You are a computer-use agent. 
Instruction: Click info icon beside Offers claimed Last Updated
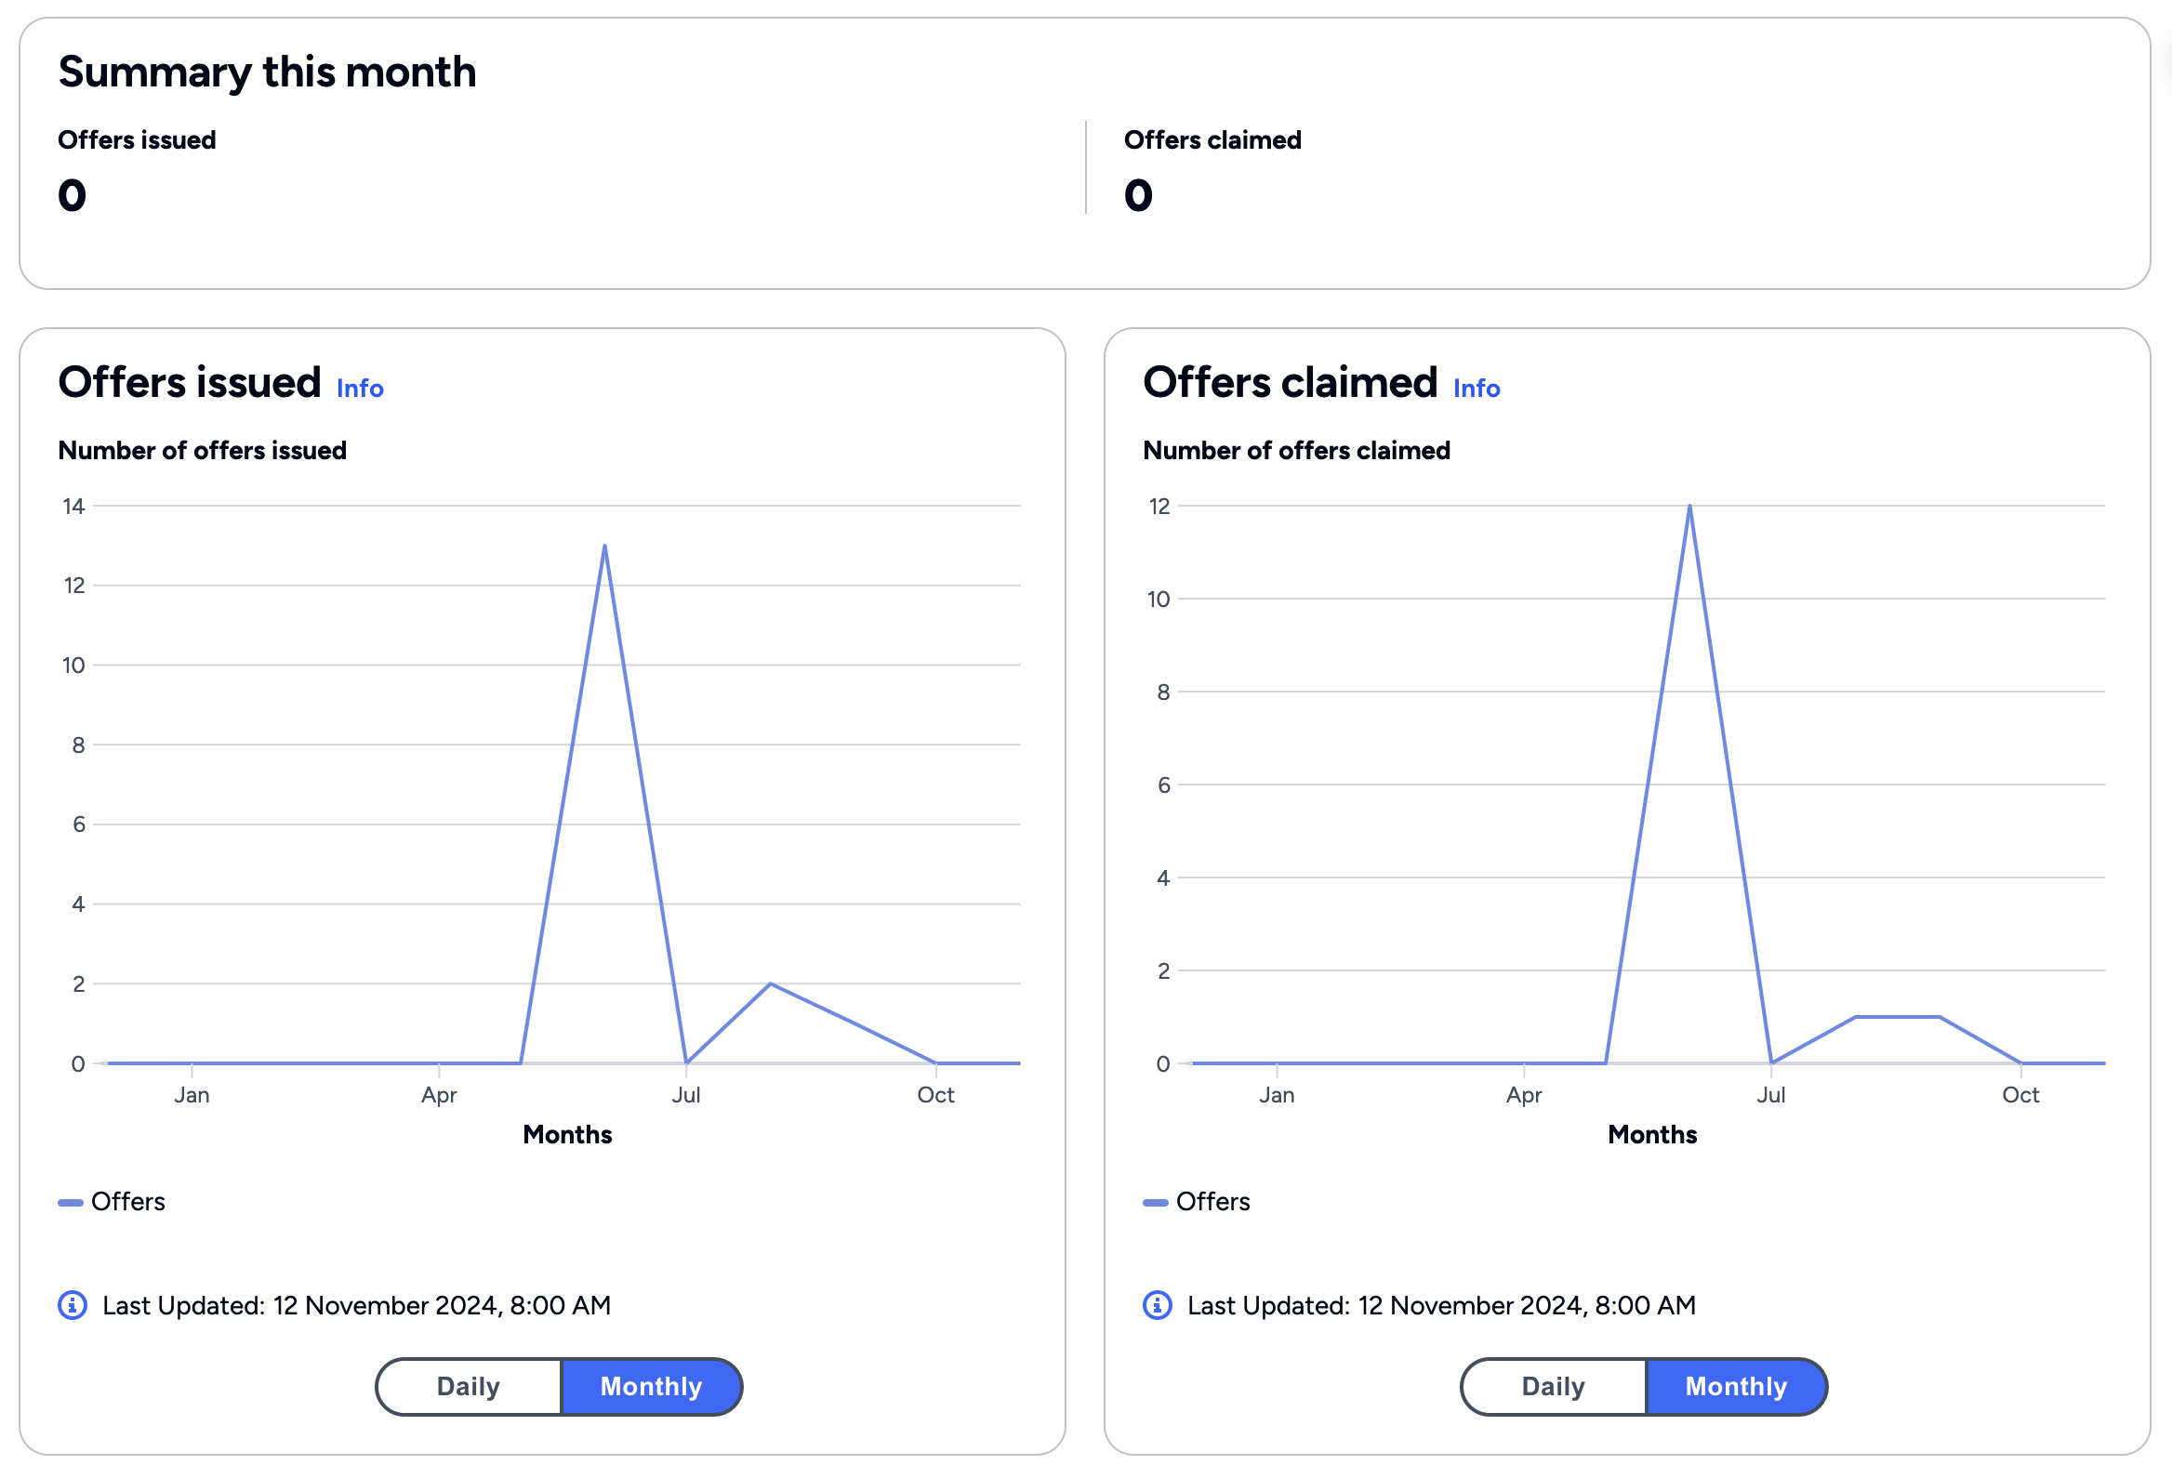point(1158,1305)
